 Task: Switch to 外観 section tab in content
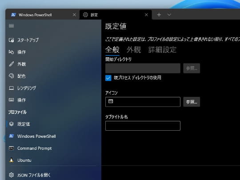click(x=134, y=50)
